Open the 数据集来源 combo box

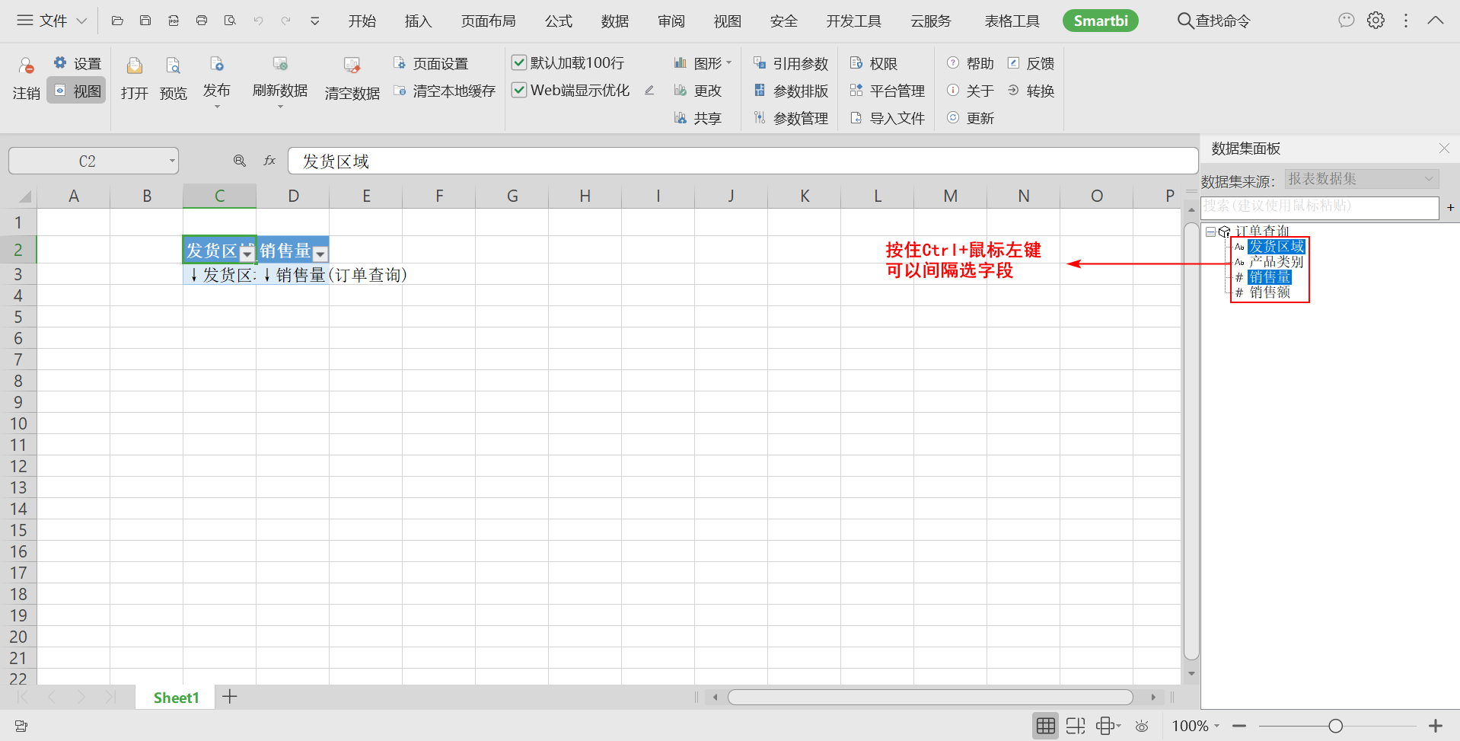pos(1362,178)
